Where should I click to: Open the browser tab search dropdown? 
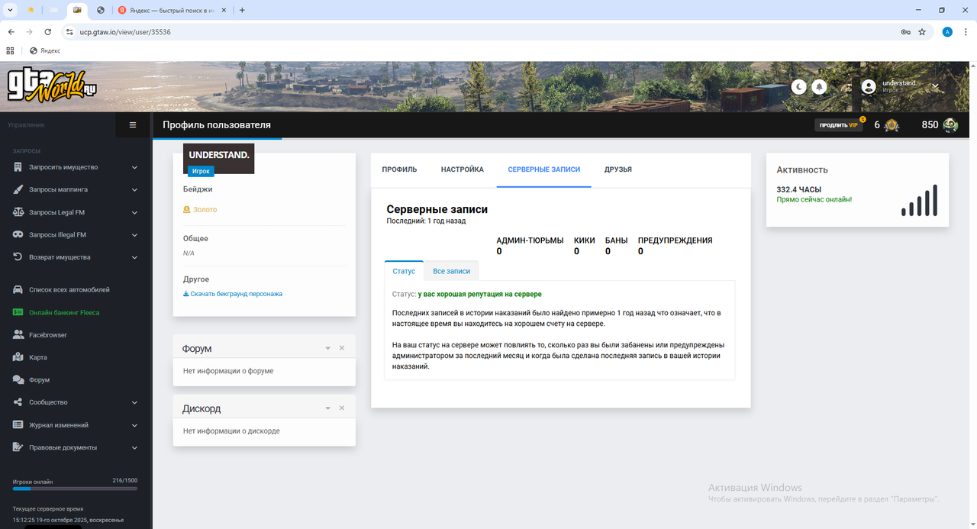(x=10, y=10)
